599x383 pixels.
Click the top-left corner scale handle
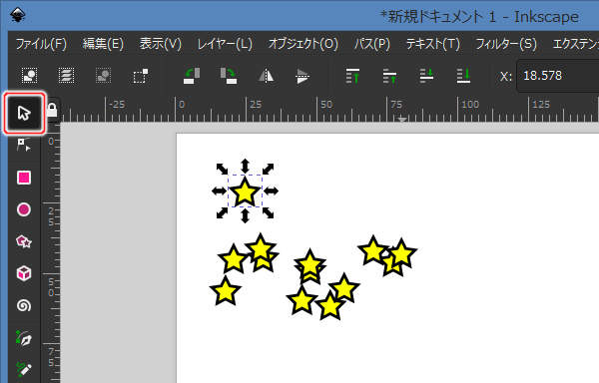click(222, 169)
